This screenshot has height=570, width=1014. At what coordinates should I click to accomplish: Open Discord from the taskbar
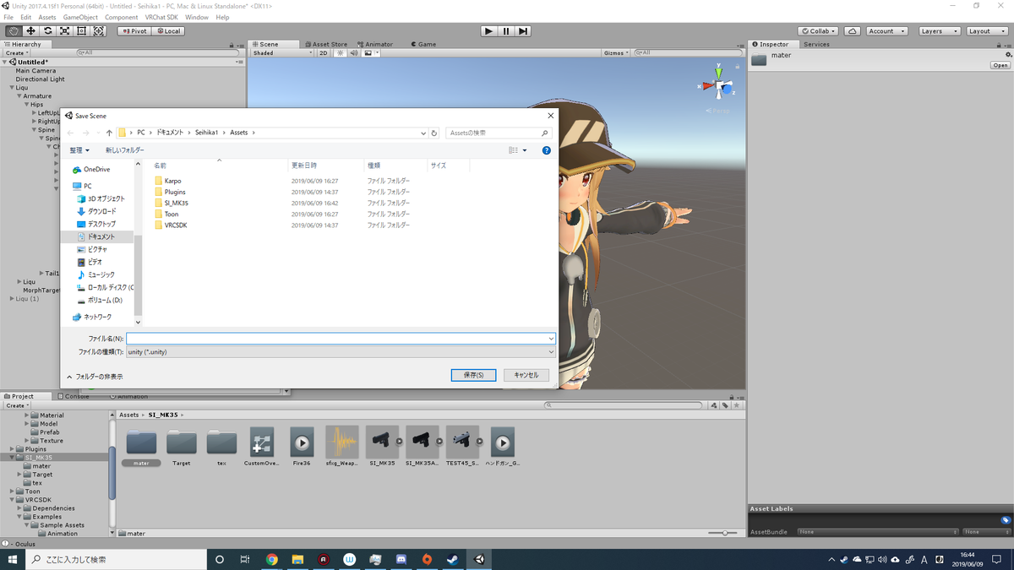[401, 559]
